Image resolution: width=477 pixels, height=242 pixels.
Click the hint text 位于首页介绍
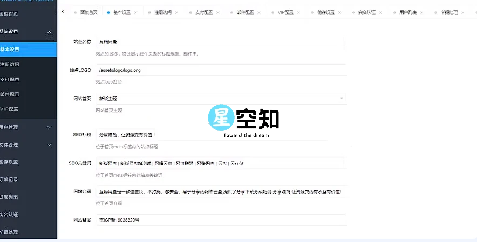(109, 203)
